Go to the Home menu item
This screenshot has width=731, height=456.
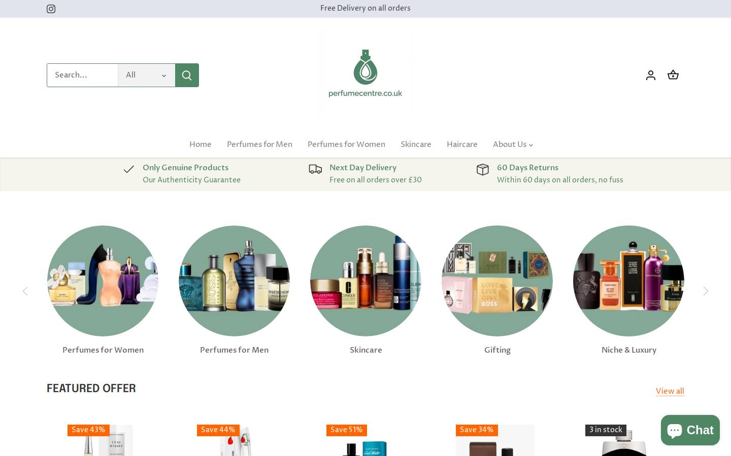(201, 144)
